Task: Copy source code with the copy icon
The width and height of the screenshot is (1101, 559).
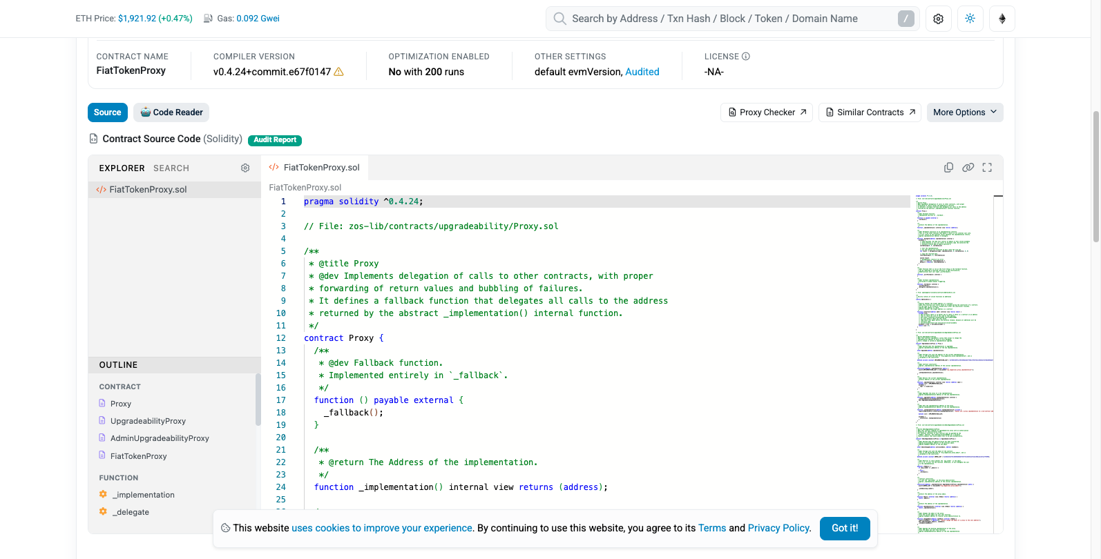Action: click(948, 168)
